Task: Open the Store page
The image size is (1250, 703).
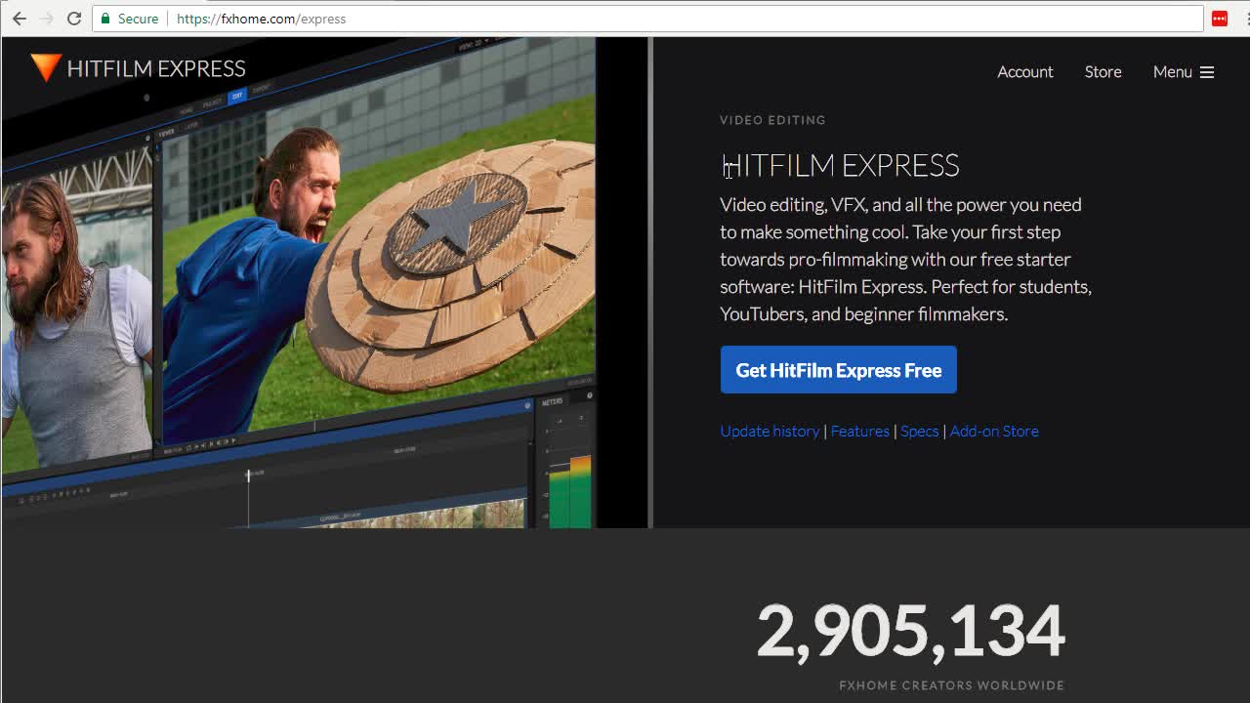Action: click(x=1103, y=72)
